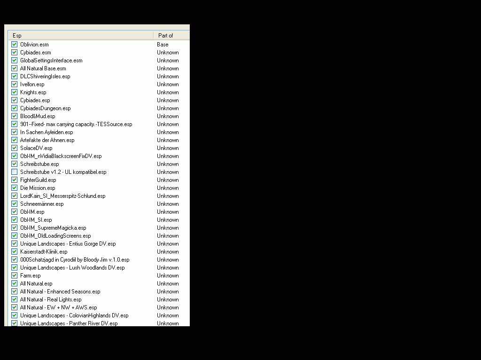This screenshot has width=481, height=360.
Task: Select All Natural - Enhanced Seasons.esp
Action: tap(60, 292)
